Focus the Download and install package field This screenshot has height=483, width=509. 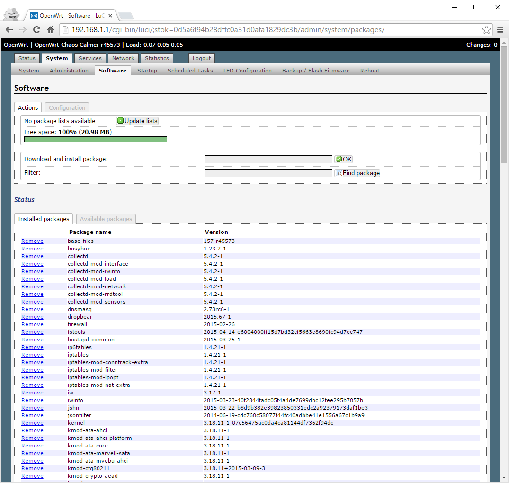(x=268, y=160)
